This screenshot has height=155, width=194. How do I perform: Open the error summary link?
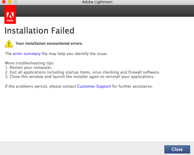pyautogui.click(x=27, y=54)
